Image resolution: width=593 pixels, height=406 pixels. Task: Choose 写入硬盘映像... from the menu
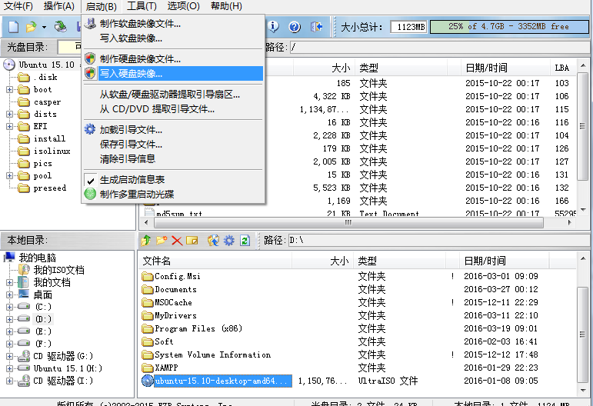pyautogui.click(x=173, y=73)
